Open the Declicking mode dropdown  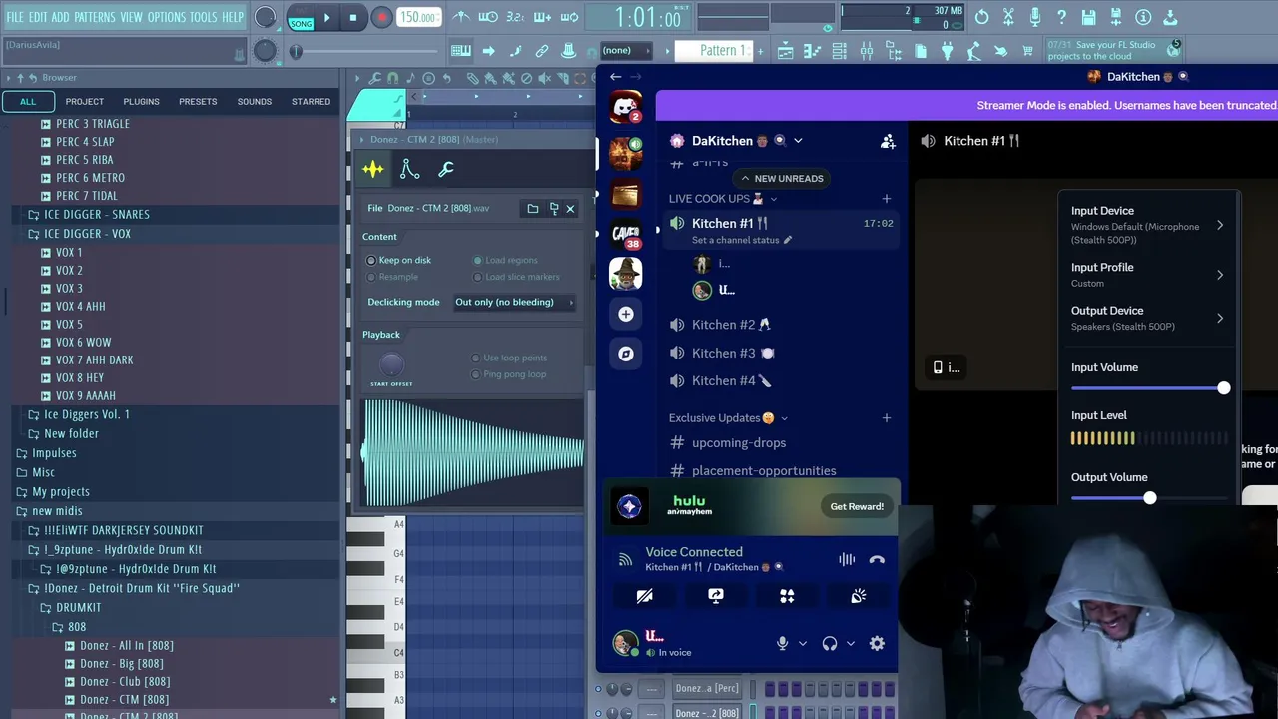point(514,302)
